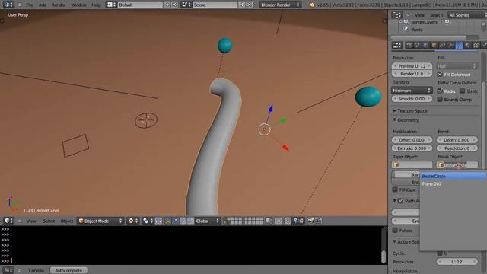Open the Fill mode dropdown
Viewport: 487px width, 274px height.
(x=457, y=66)
